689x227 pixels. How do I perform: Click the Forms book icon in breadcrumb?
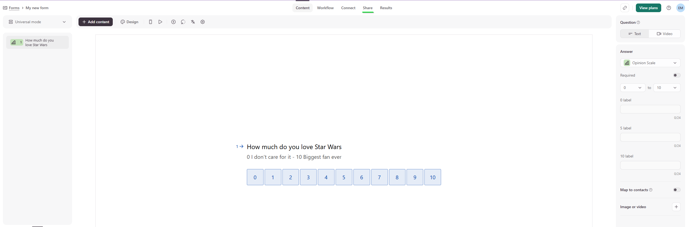(5, 8)
